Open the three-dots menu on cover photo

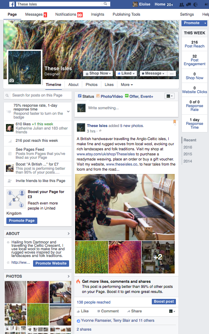(172, 74)
